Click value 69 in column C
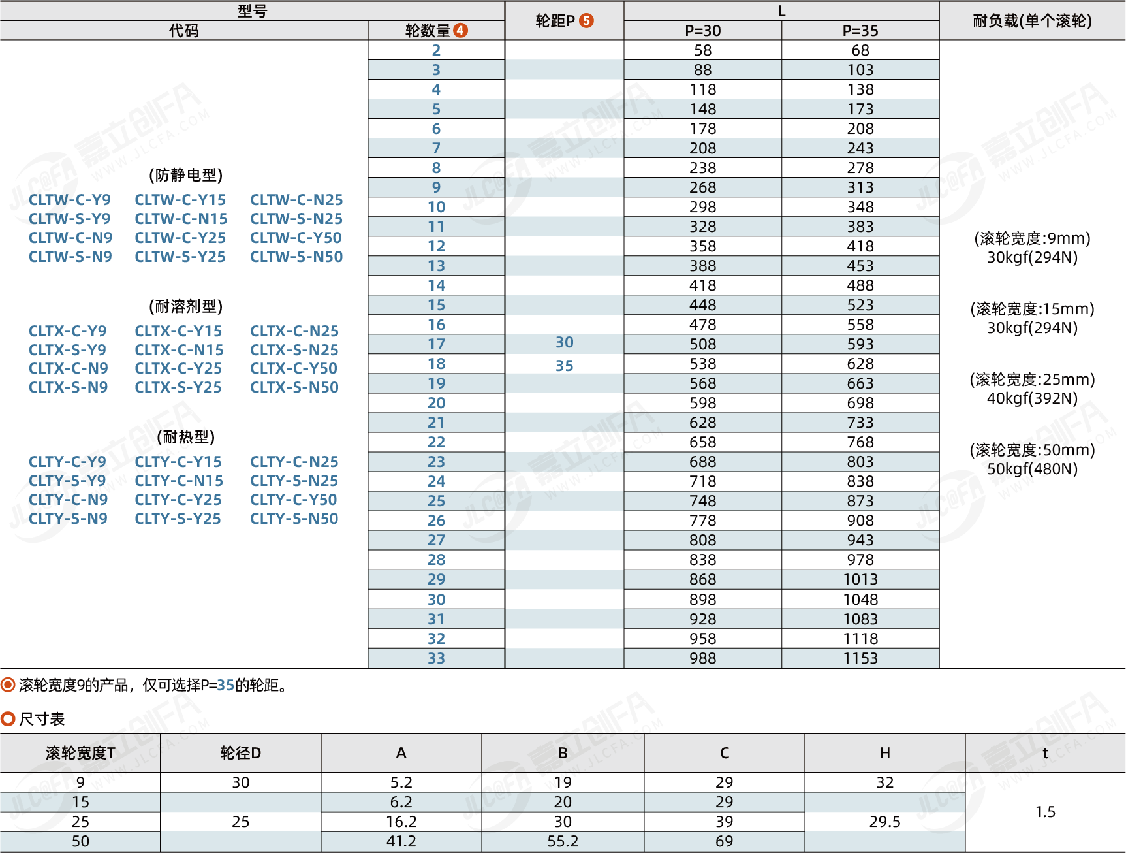 pyautogui.click(x=725, y=841)
